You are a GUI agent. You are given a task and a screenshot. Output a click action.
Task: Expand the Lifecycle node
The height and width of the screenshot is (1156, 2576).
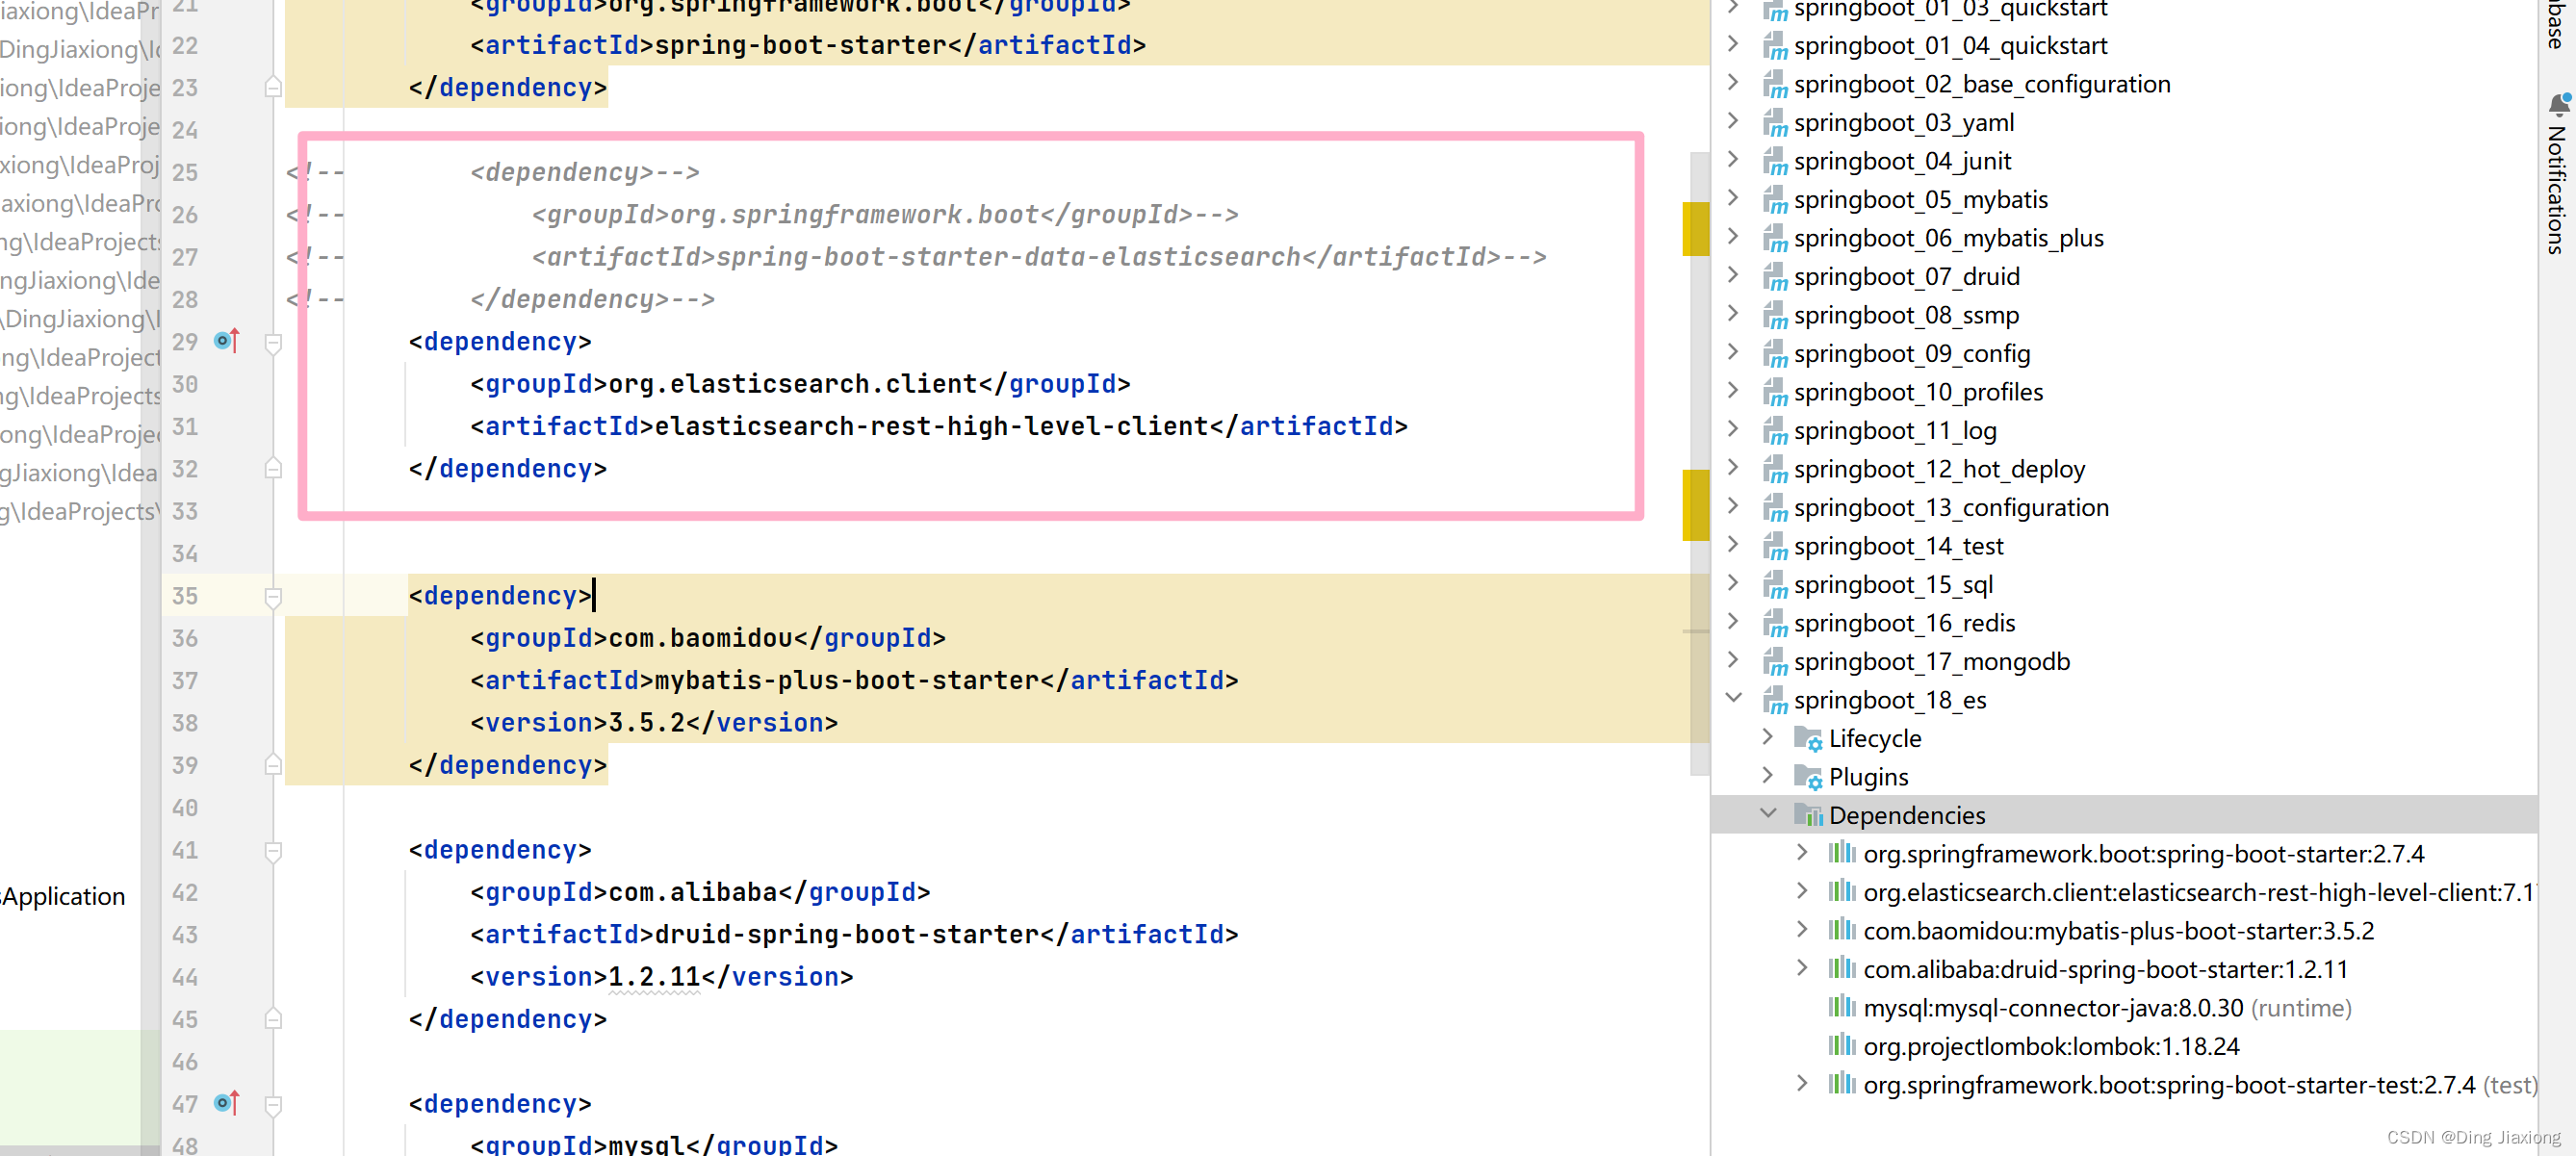(x=1768, y=738)
